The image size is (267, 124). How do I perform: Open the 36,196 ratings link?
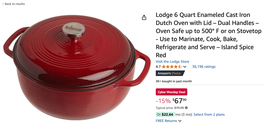(x=204, y=67)
